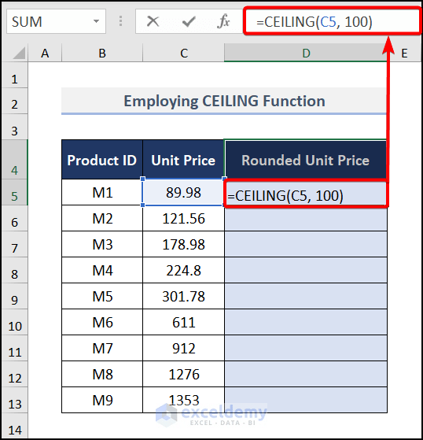This screenshot has width=423, height=440.
Task: Select row 14 header
Action: [x=15, y=426]
